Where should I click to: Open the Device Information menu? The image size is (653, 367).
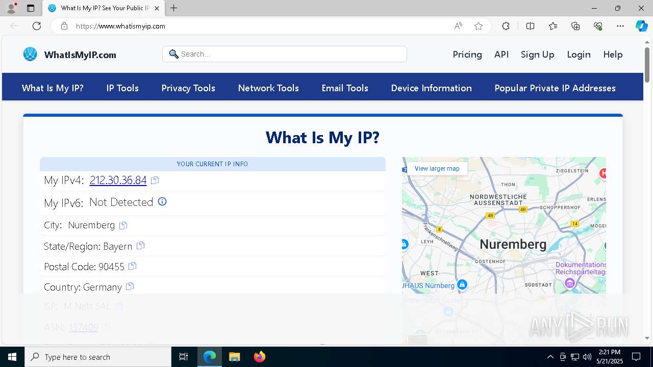[431, 88]
